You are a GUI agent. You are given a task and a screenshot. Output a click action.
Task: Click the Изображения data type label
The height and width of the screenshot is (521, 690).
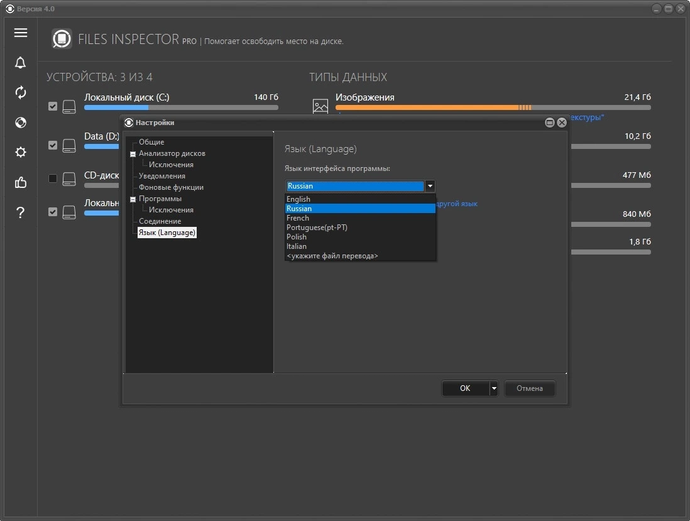[x=365, y=97]
